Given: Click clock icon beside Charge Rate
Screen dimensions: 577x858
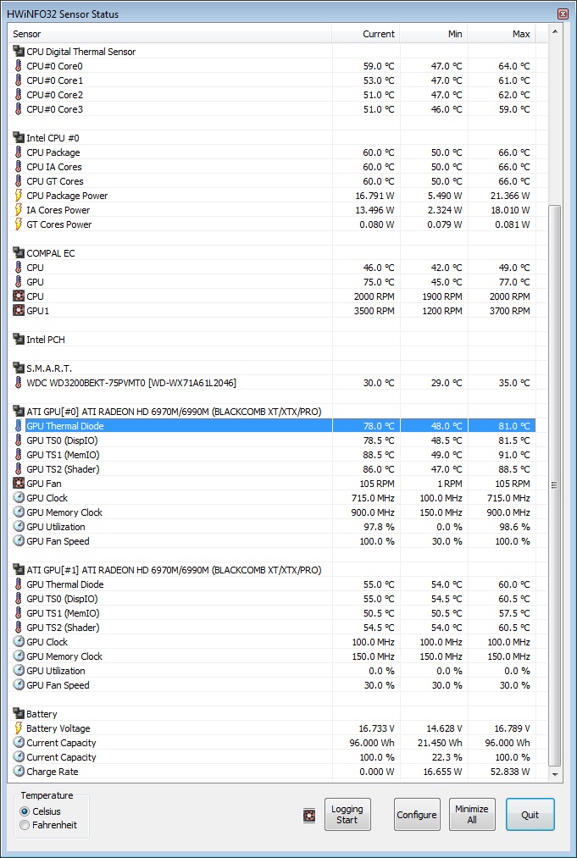Looking at the screenshot, I should 19,772.
